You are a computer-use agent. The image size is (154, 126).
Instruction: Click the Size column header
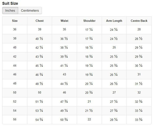tap(15, 21)
